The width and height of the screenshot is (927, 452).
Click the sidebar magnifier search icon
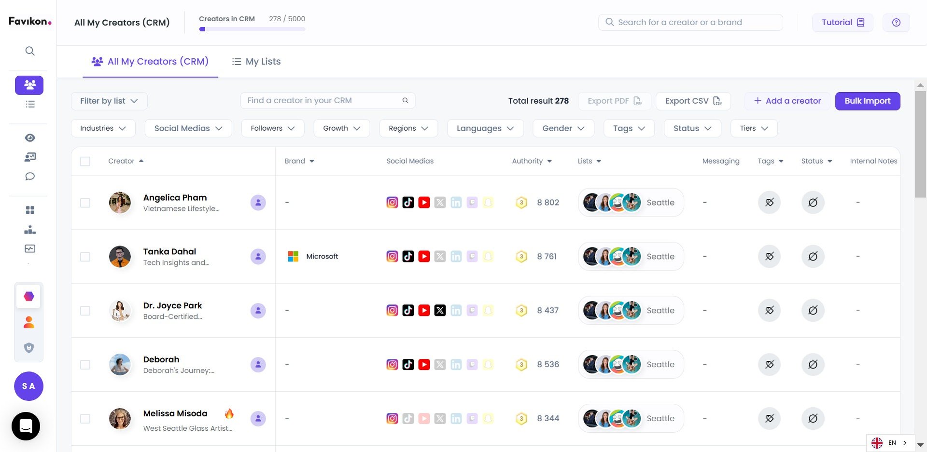[x=30, y=51]
